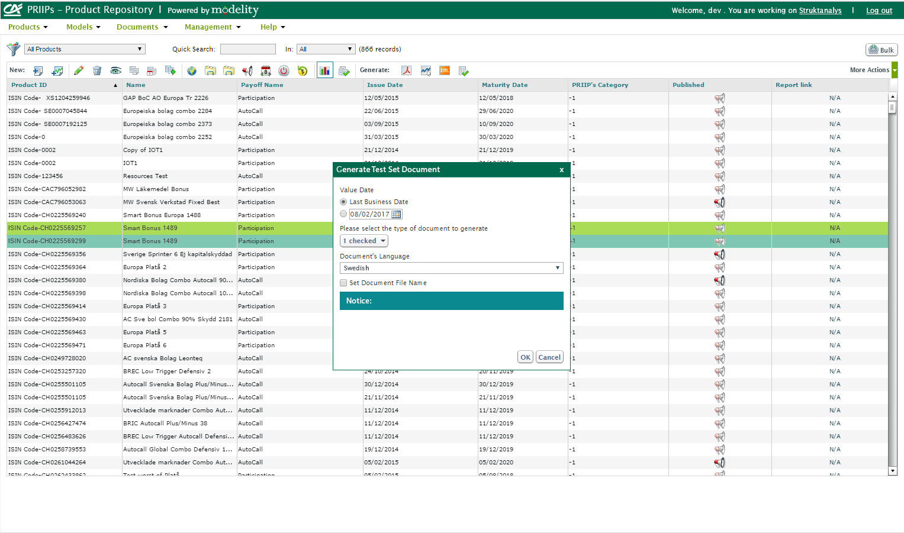The width and height of the screenshot is (904, 533).
Task: Click the export icon with green arrow
Action: tap(170, 70)
